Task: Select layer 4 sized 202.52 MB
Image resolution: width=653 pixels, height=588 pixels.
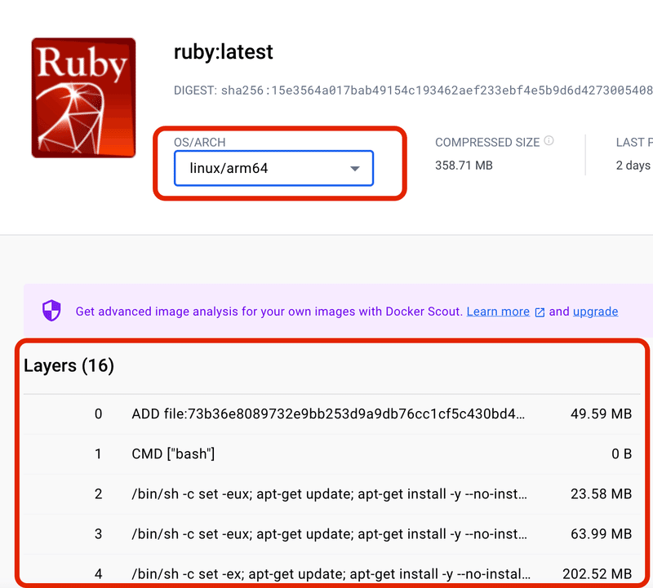Action: (x=326, y=573)
